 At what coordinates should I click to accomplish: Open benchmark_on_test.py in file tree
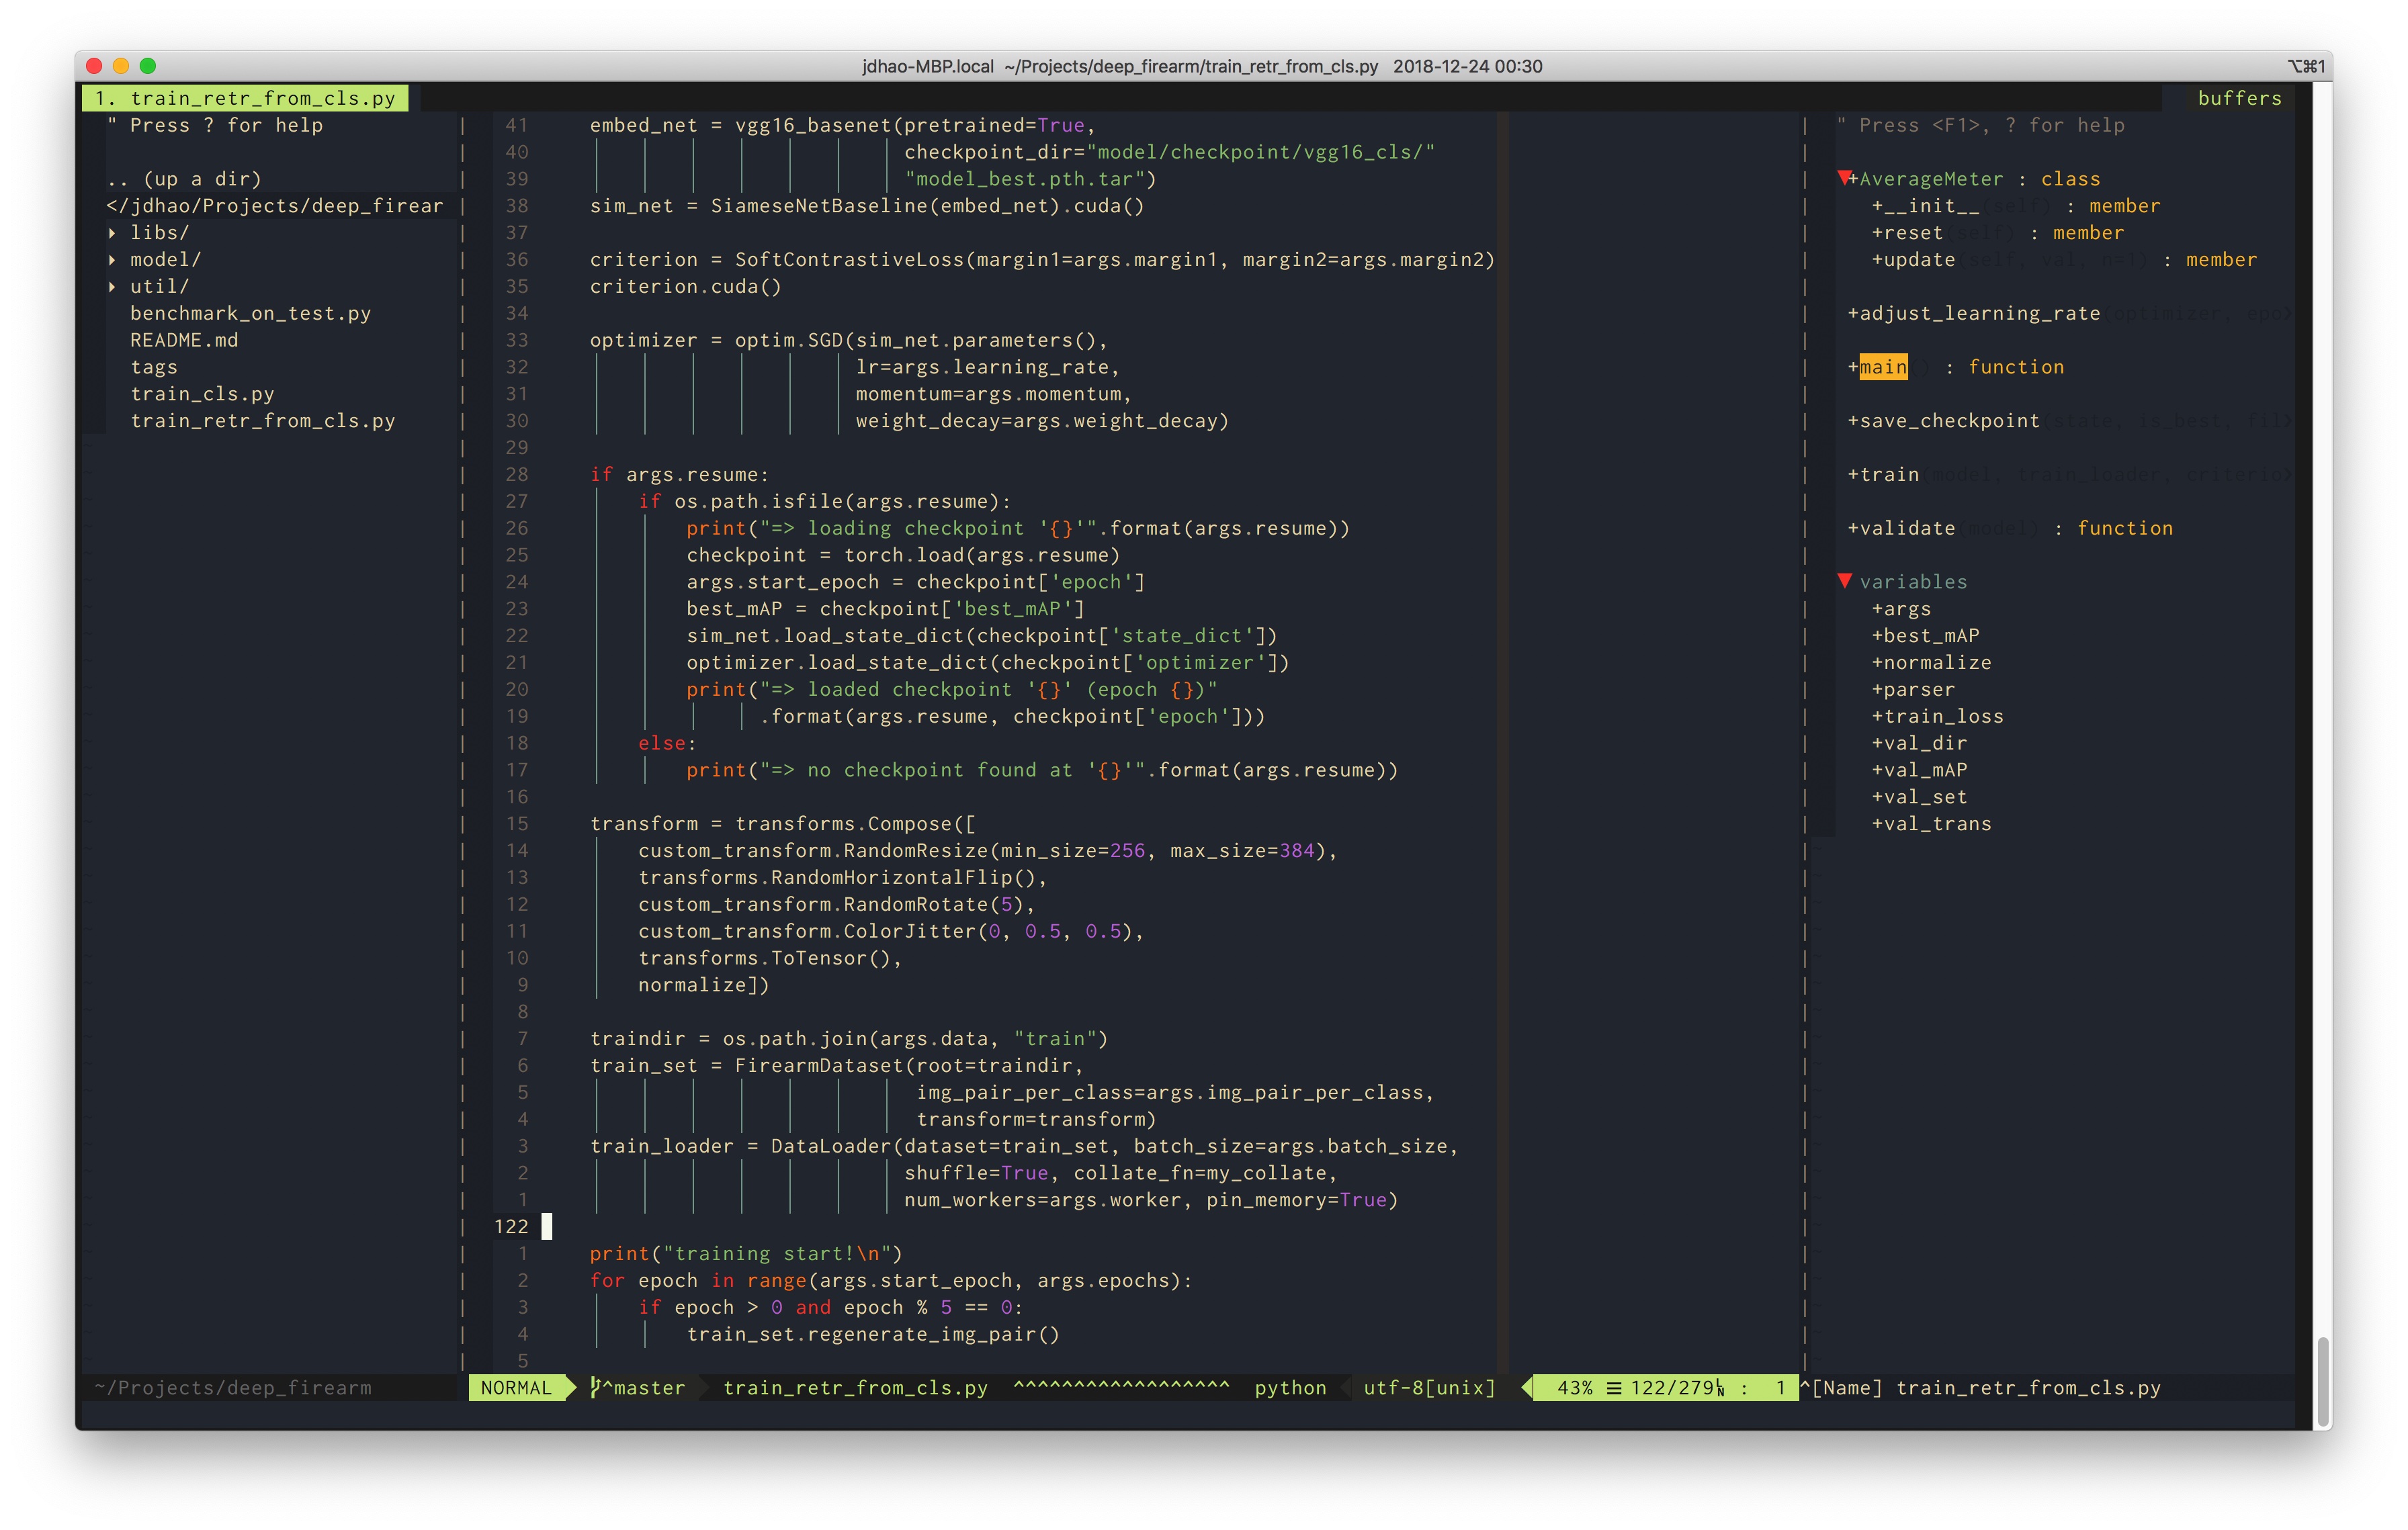[x=250, y=314]
